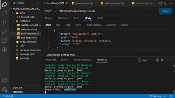Switch to the DEBUG CONSOLE panel tab

[83, 60]
